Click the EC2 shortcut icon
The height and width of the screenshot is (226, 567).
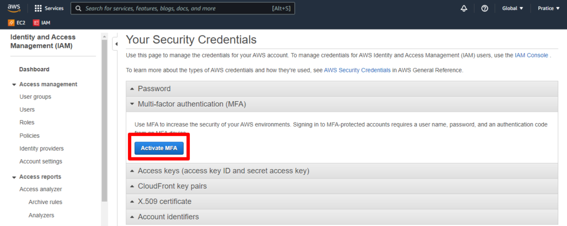pyautogui.click(x=11, y=23)
